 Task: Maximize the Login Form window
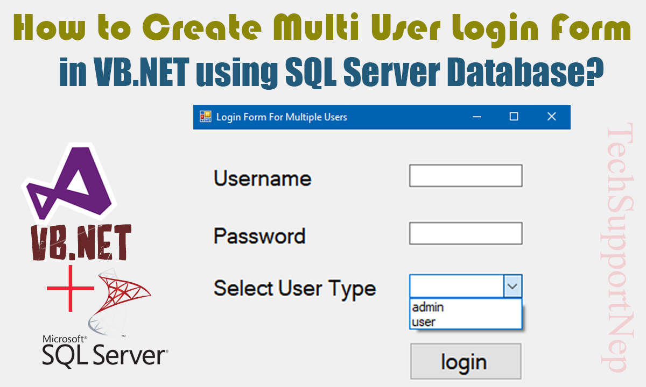pyautogui.click(x=514, y=117)
